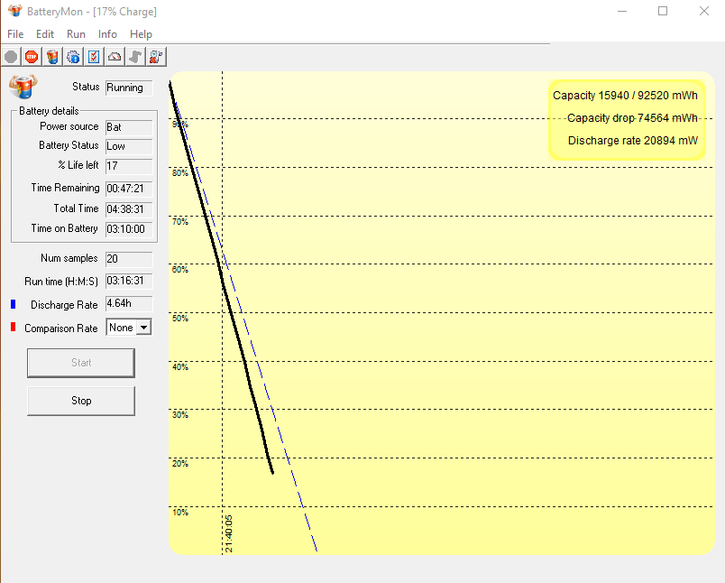The image size is (725, 583).
Task: Open the File menu
Action: [x=15, y=34]
